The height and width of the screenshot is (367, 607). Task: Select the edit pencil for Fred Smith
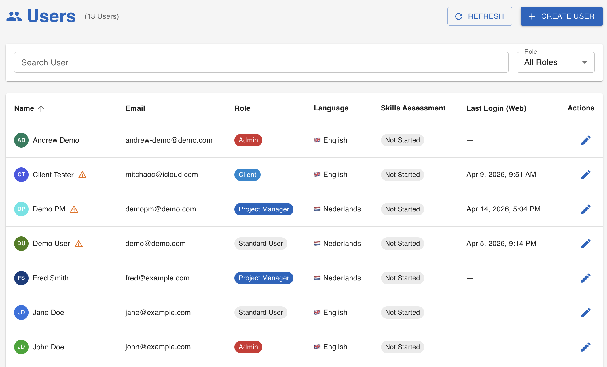tap(586, 278)
